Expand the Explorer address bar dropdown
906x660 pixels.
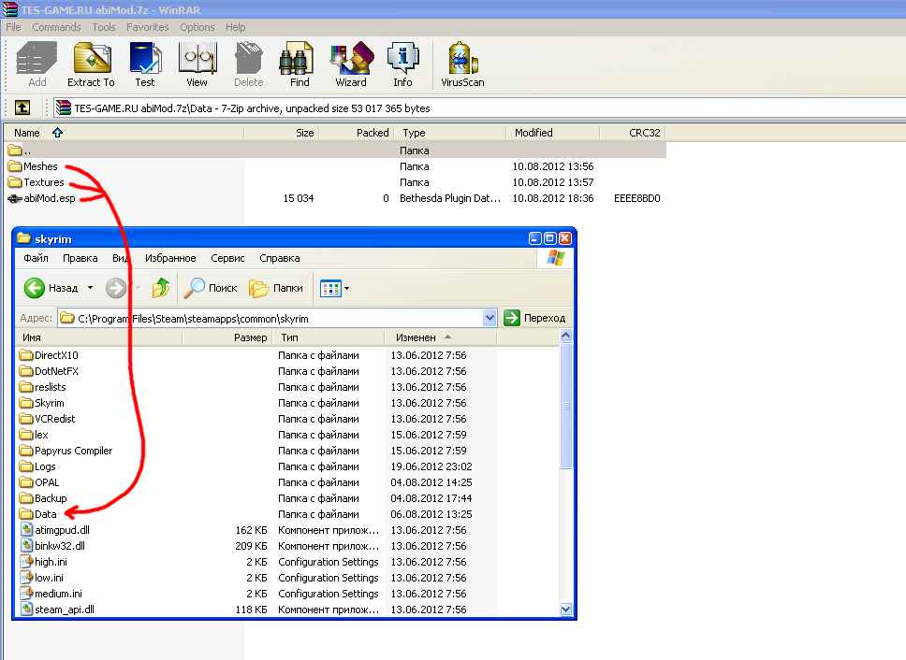point(490,318)
